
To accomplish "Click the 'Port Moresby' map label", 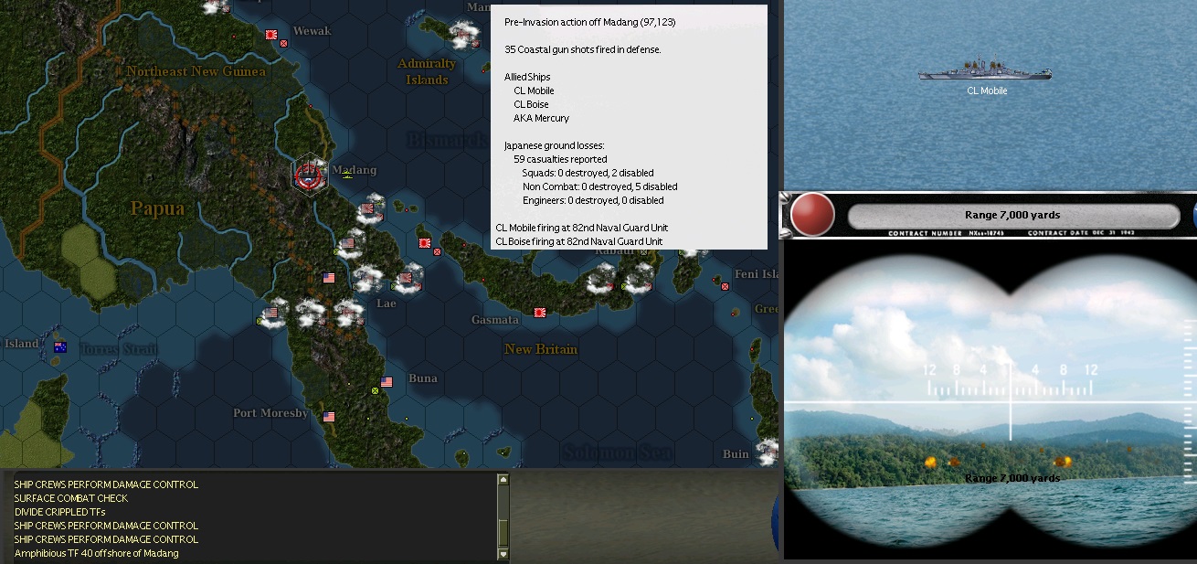I will (x=270, y=413).
